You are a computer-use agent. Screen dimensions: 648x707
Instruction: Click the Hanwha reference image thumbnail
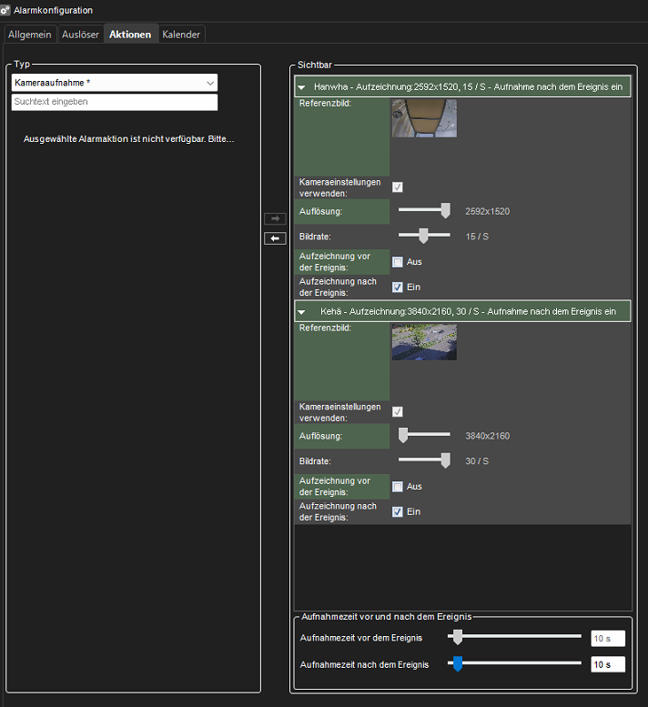(x=424, y=118)
